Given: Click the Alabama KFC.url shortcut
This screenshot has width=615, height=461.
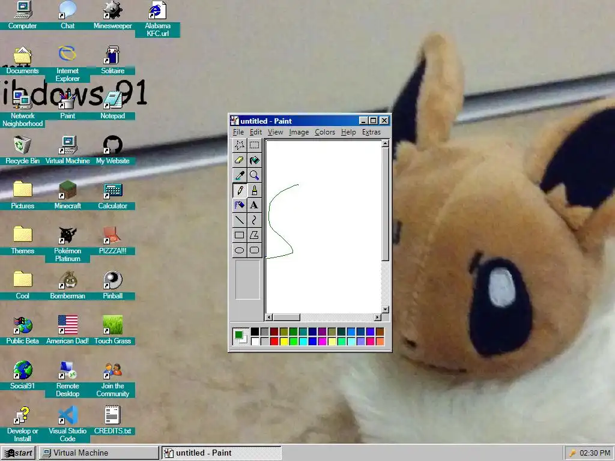Looking at the screenshot, I should (158, 19).
